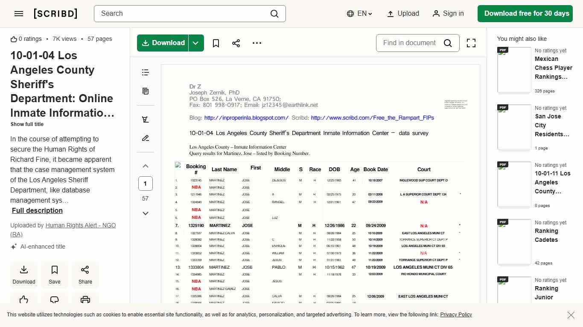Viewport: 583px width, 327px height.
Task: Open the Mexican Chess Player Rankings thumbnail
Action: 514,69
